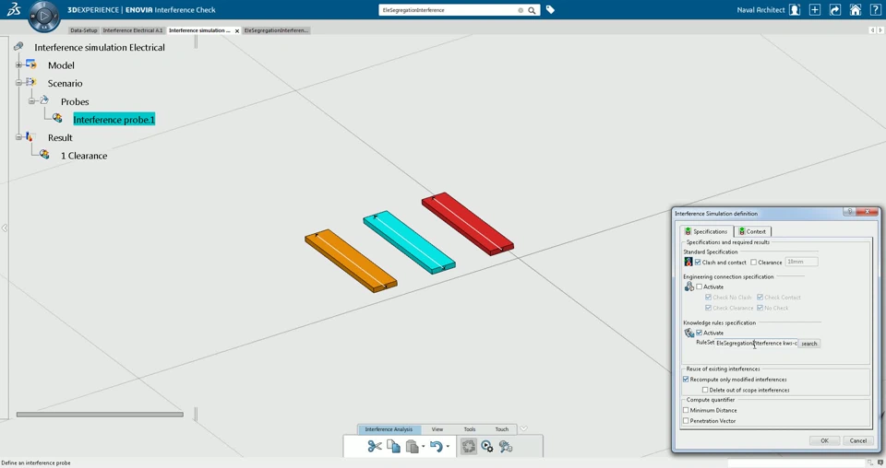Open the Naval Architect user profile icon

pyautogui.click(x=795, y=9)
